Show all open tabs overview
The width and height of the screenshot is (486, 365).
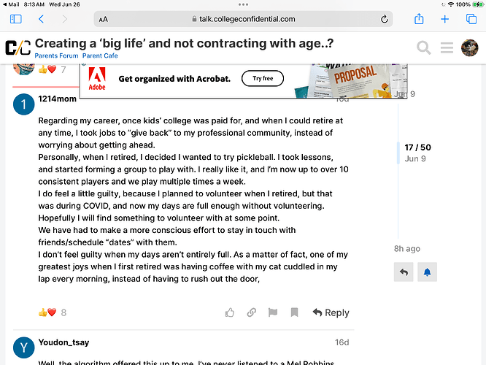pyautogui.click(x=471, y=19)
